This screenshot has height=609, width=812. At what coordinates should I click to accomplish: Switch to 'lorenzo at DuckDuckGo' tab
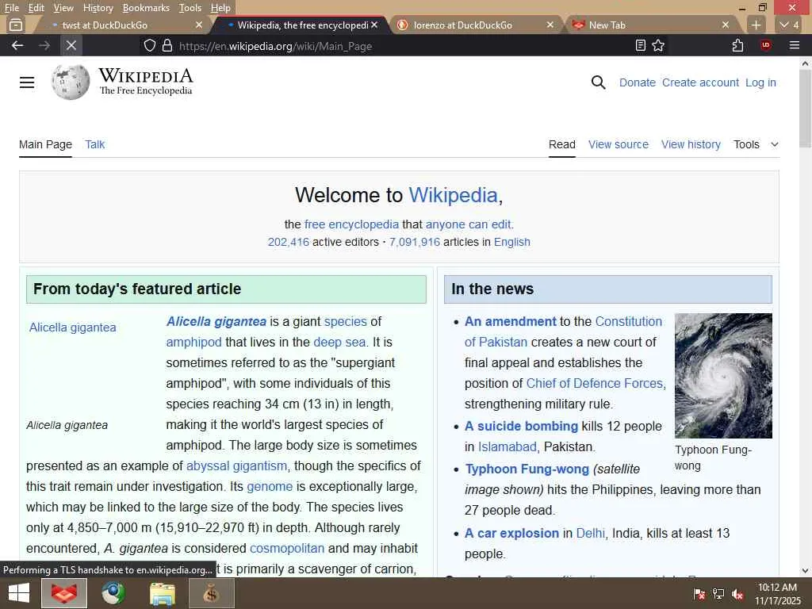click(x=463, y=25)
